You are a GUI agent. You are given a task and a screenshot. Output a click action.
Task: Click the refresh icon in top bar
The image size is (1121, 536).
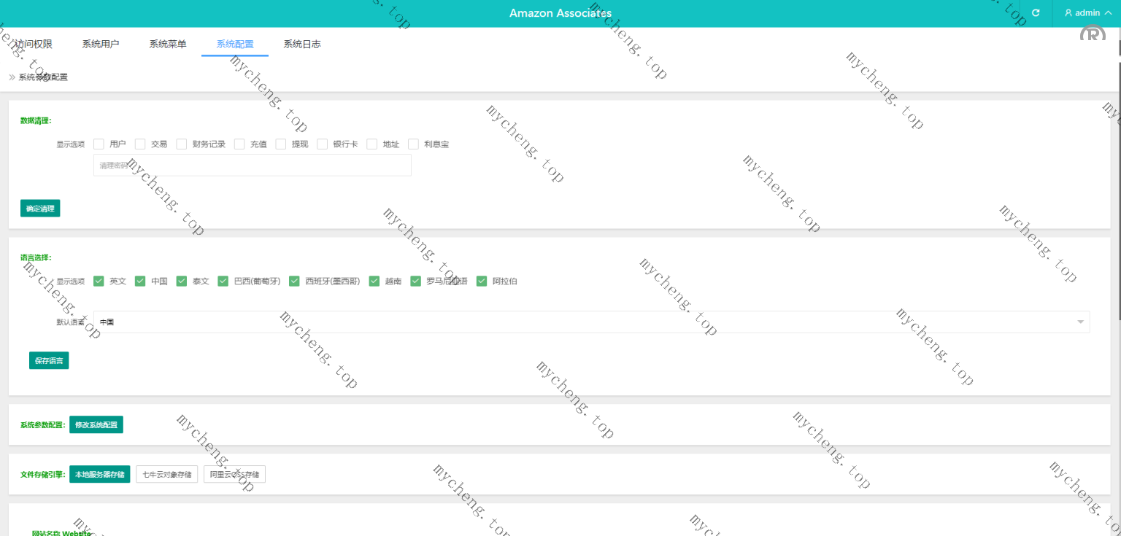pos(1035,13)
